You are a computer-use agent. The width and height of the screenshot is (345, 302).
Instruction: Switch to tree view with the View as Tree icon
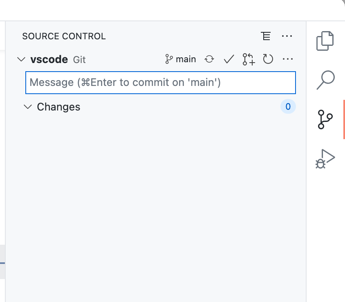pos(267,36)
